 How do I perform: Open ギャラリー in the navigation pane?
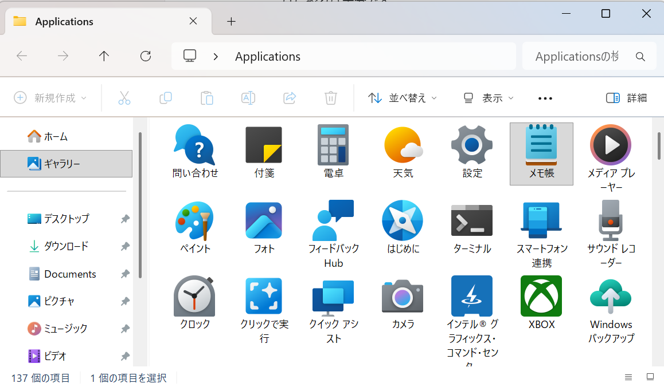pos(67,163)
